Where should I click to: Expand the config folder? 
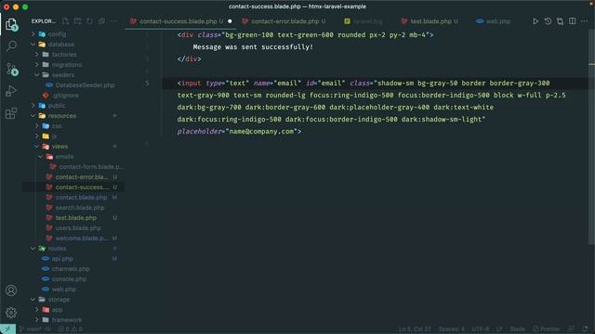[57, 34]
